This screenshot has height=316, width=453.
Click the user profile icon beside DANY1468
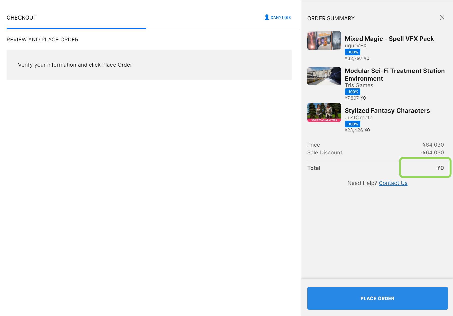(x=267, y=17)
